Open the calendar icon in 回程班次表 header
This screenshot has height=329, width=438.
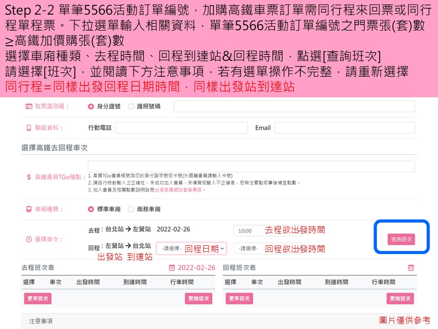point(412,267)
